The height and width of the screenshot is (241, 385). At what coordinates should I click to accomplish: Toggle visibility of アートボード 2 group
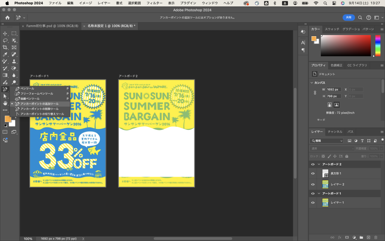(313, 164)
